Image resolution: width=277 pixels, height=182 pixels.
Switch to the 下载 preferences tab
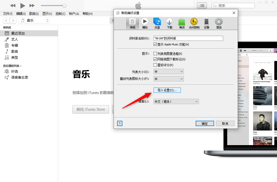click(169, 23)
